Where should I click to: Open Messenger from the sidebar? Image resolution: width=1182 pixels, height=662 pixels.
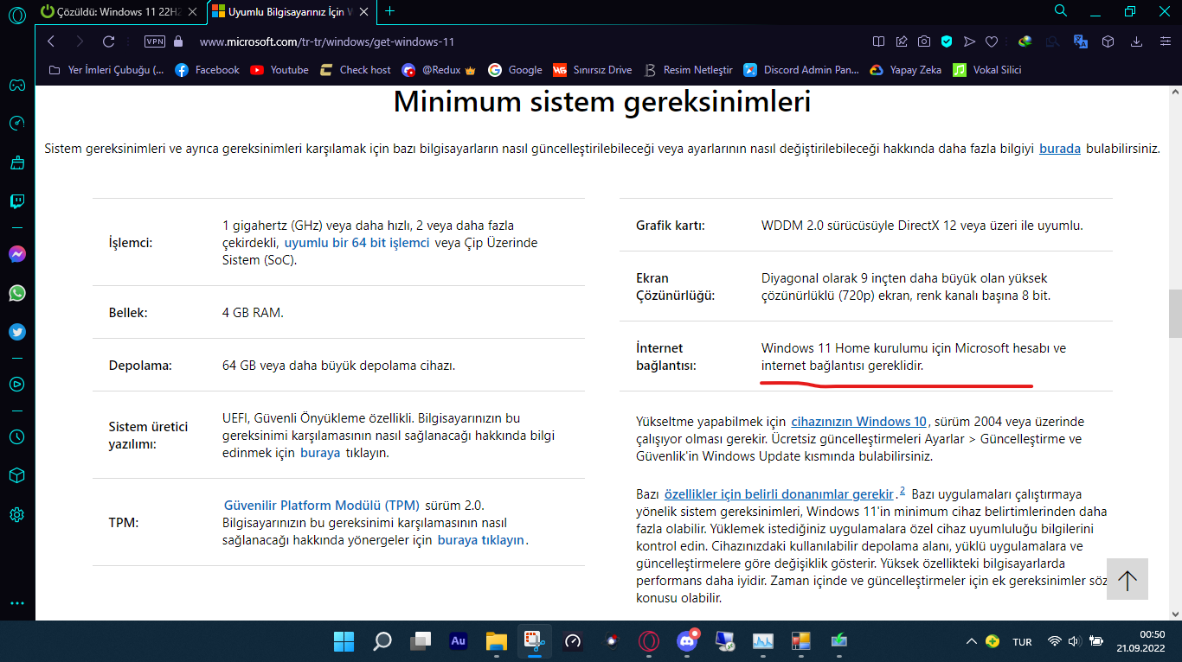pyautogui.click(x=16, y=254)
